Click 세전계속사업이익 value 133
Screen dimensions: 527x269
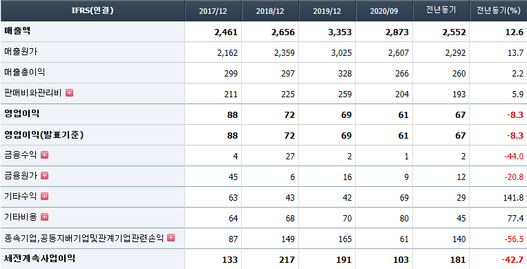231,260
